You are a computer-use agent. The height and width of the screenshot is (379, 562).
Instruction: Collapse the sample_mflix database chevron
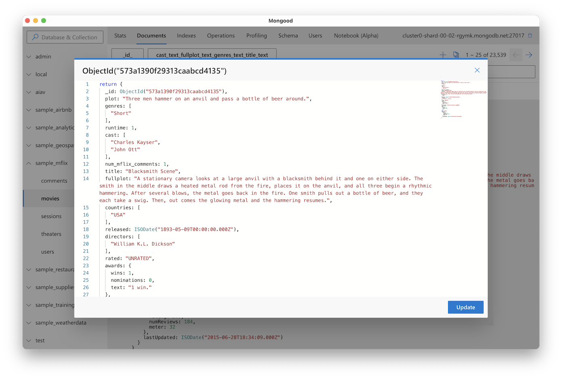click(x=29, y=163)
